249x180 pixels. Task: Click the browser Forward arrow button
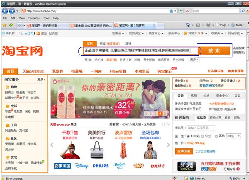pos(12,11)
